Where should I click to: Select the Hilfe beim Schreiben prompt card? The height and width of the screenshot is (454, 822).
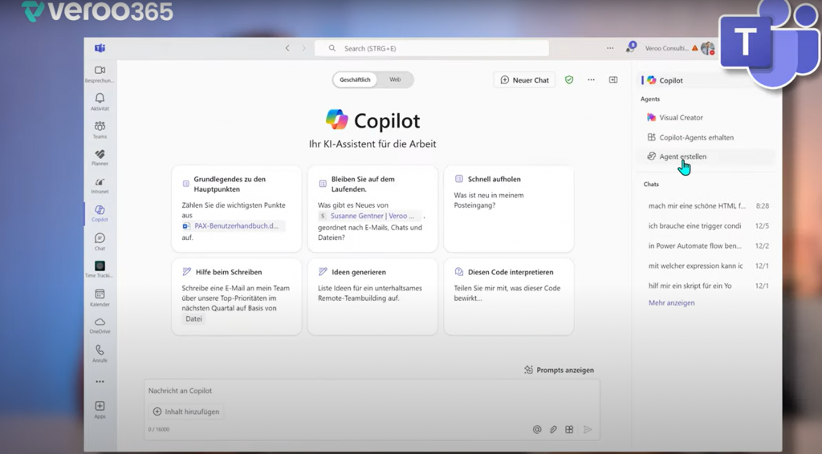[x=237, y=296]
